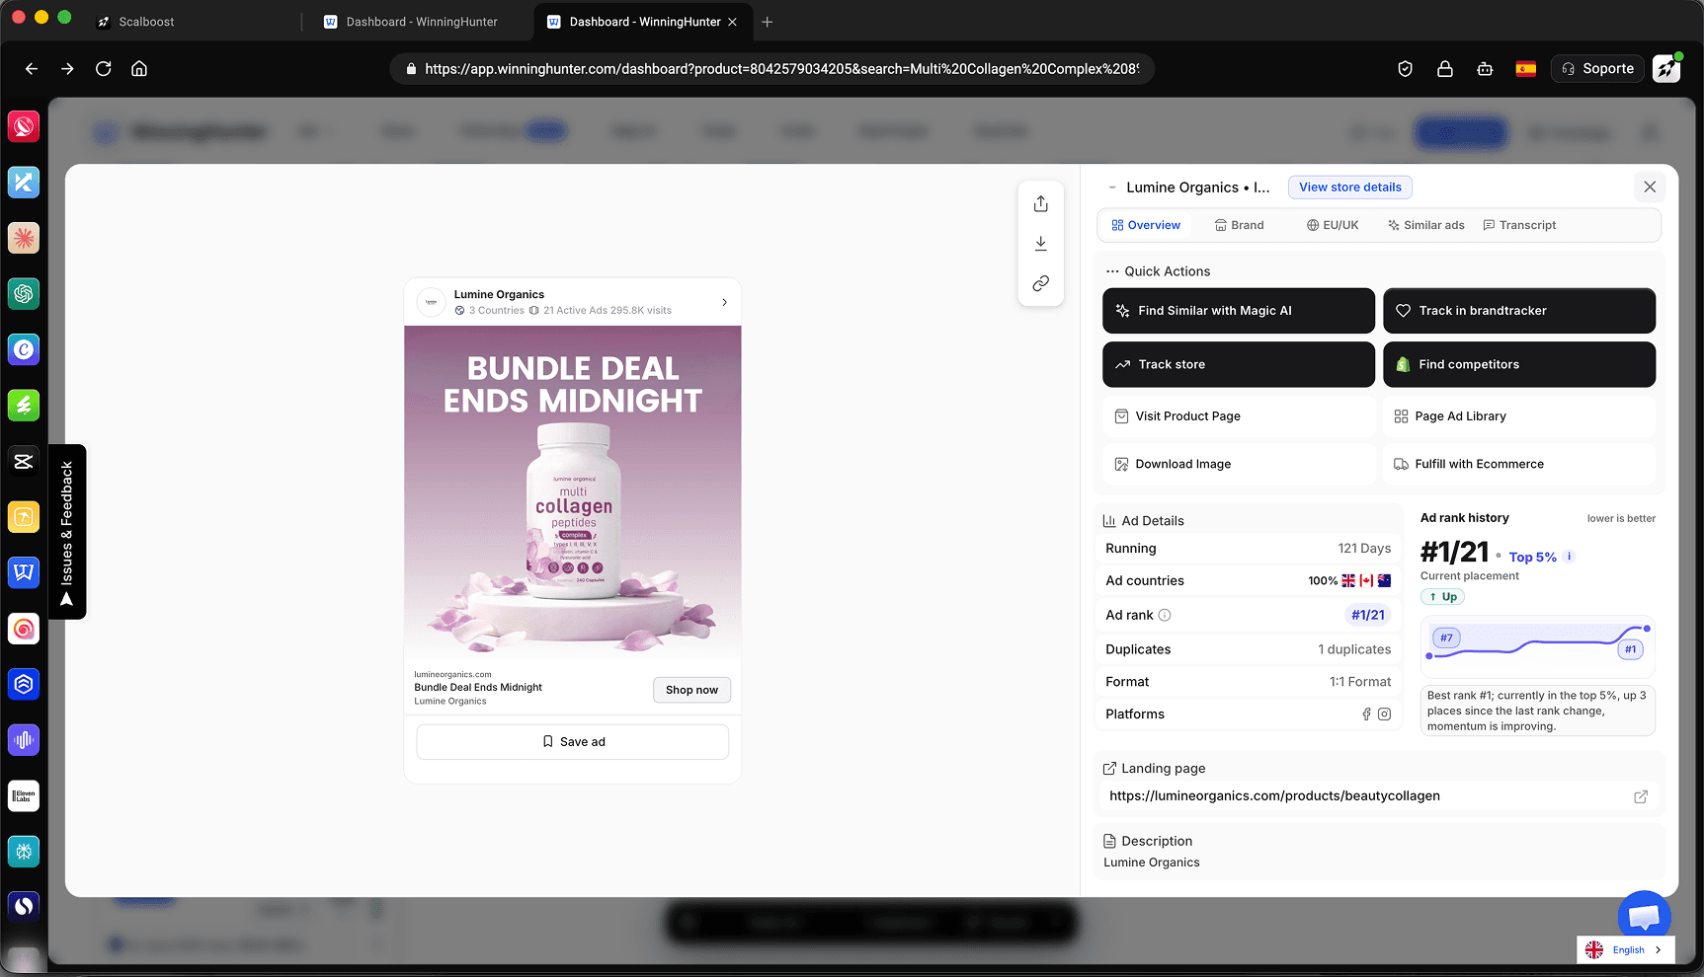Open the blue chat support bubble
This screenshot has height=977, width=1704.
pyautogui.click(x=1644, y=915)
